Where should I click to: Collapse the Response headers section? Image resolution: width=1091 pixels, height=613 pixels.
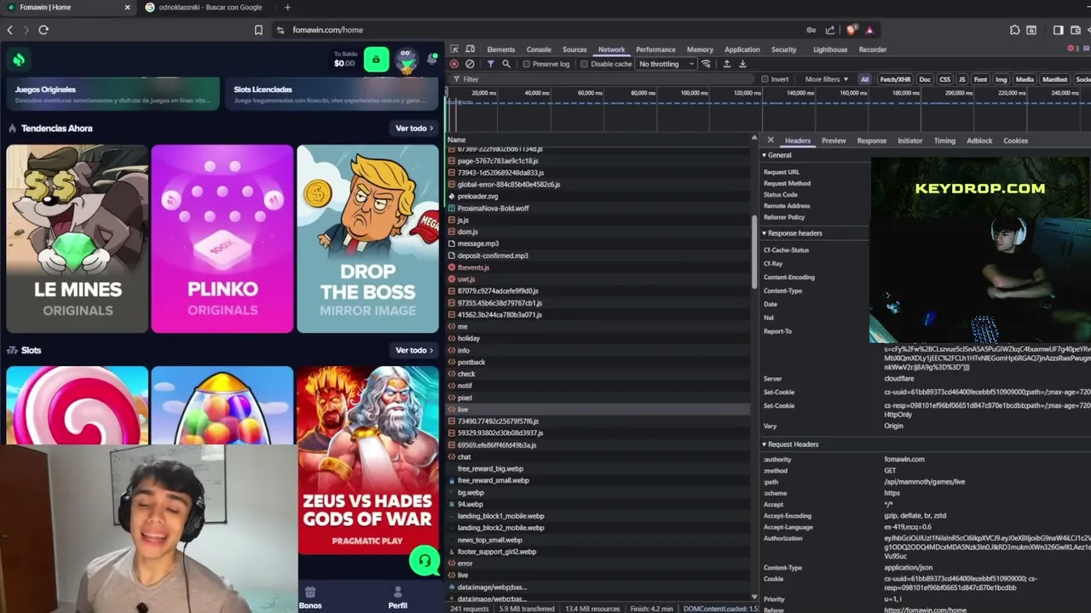[792, 233]
